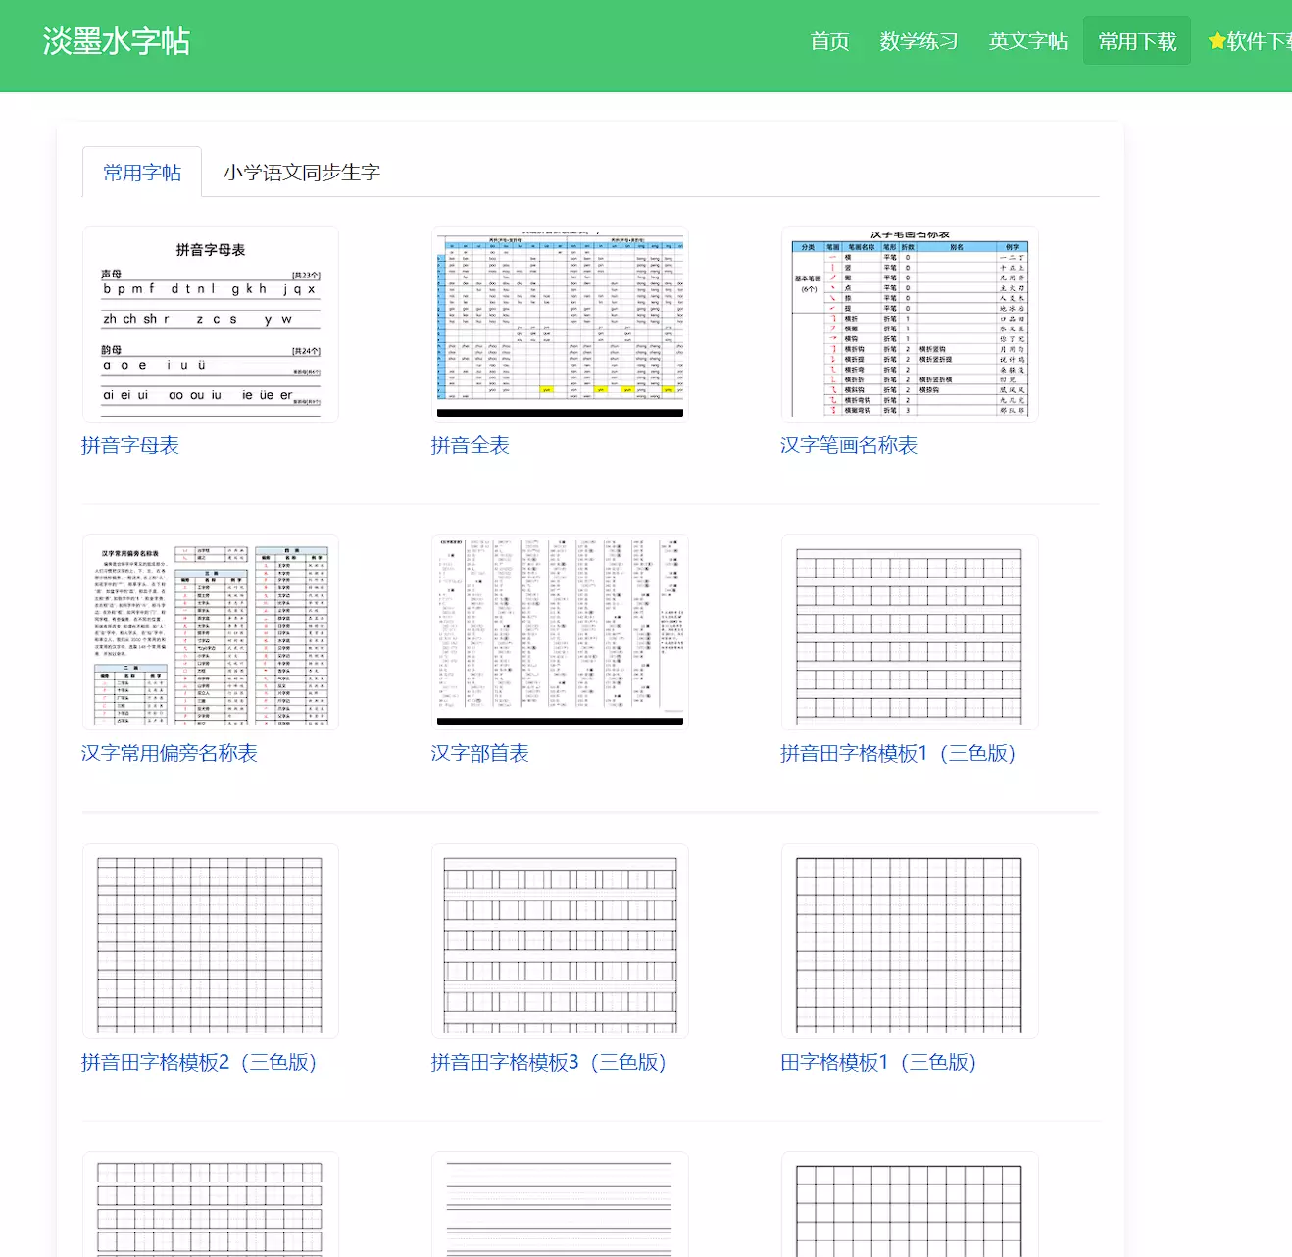The width and height of the screenshot is (1292, 1257).
Task: Click the 拼音全表 blue table thumbnail
Action: click(560, 325)
